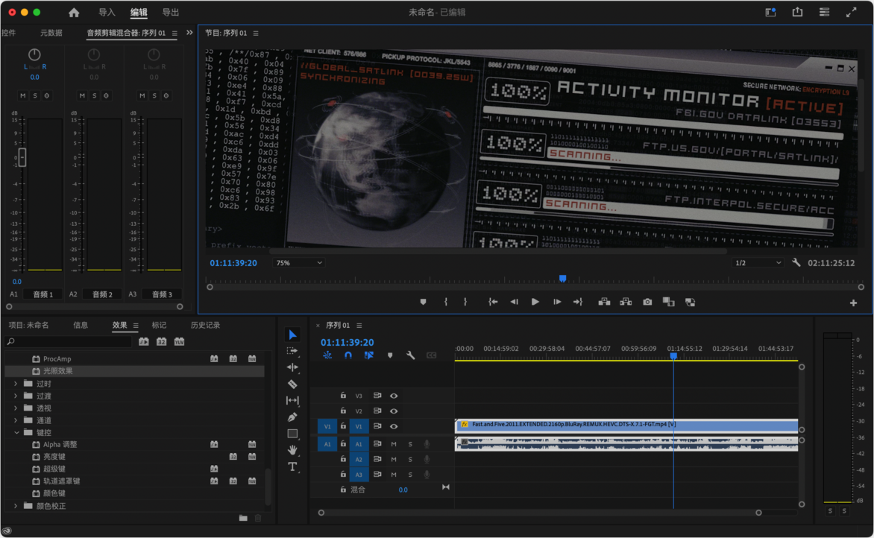Open Program monitor wrench settings

(796, 262)
